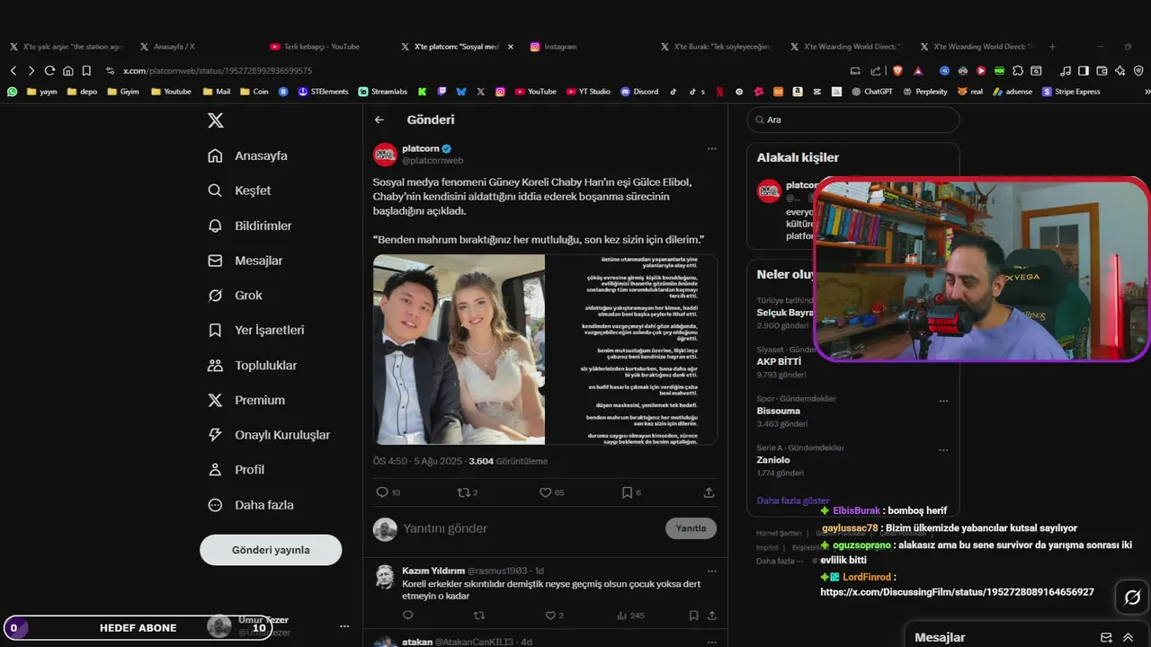This screenshot has height=647, width=1151.
Task: Open Brave wallet icon in toolbar
Action: [x=1102, y=71]
